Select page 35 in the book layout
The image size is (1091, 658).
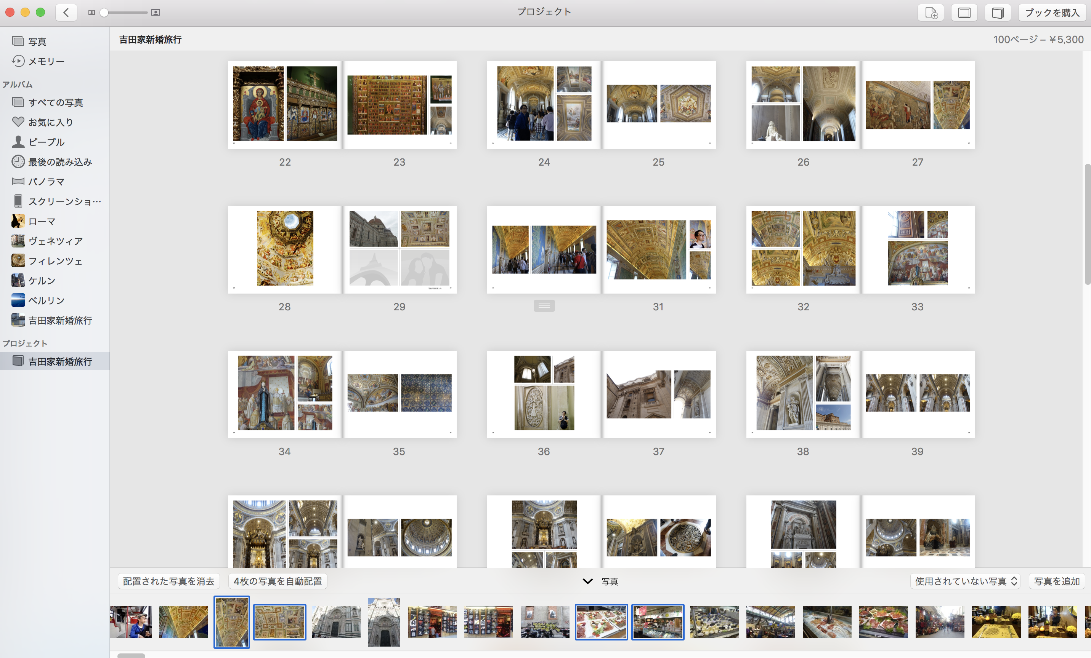tap(400, 394)
